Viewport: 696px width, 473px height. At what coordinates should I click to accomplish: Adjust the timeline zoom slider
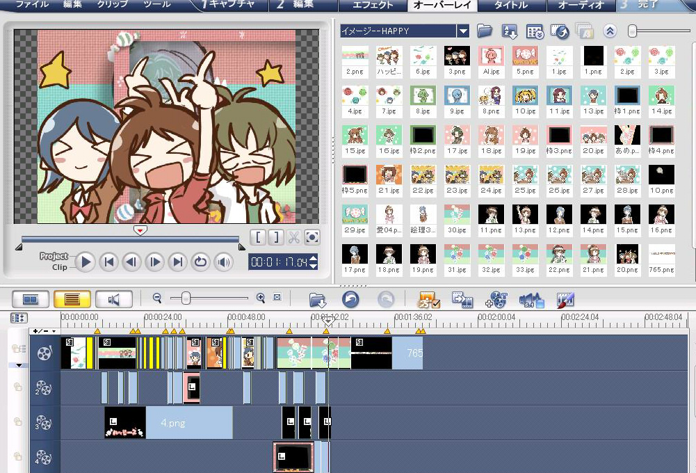[x=186, y=298]
